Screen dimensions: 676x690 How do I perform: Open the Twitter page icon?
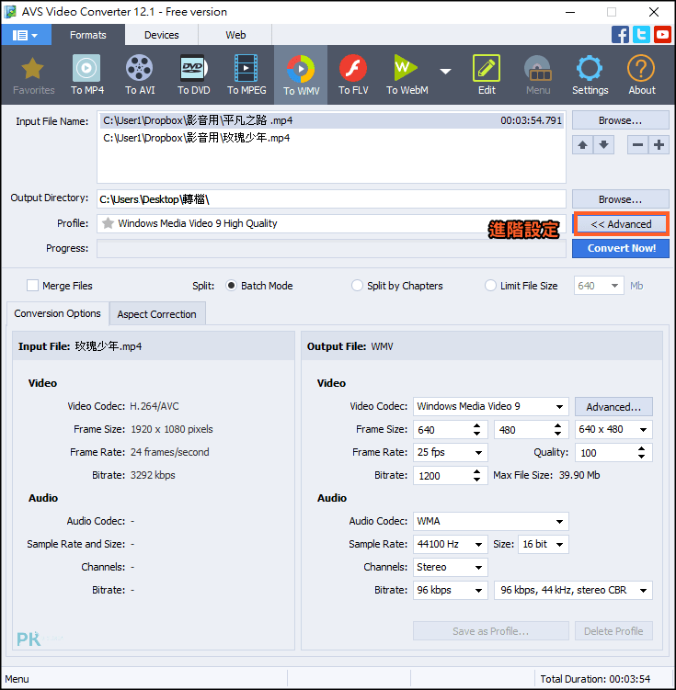coord(641,35)
